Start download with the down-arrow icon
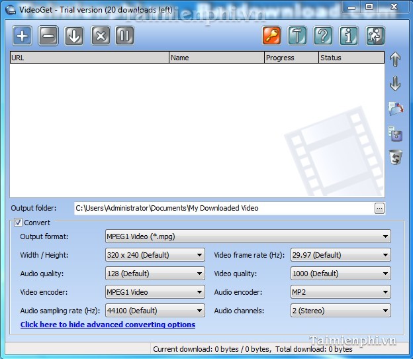413x359 pixels. 74,36
